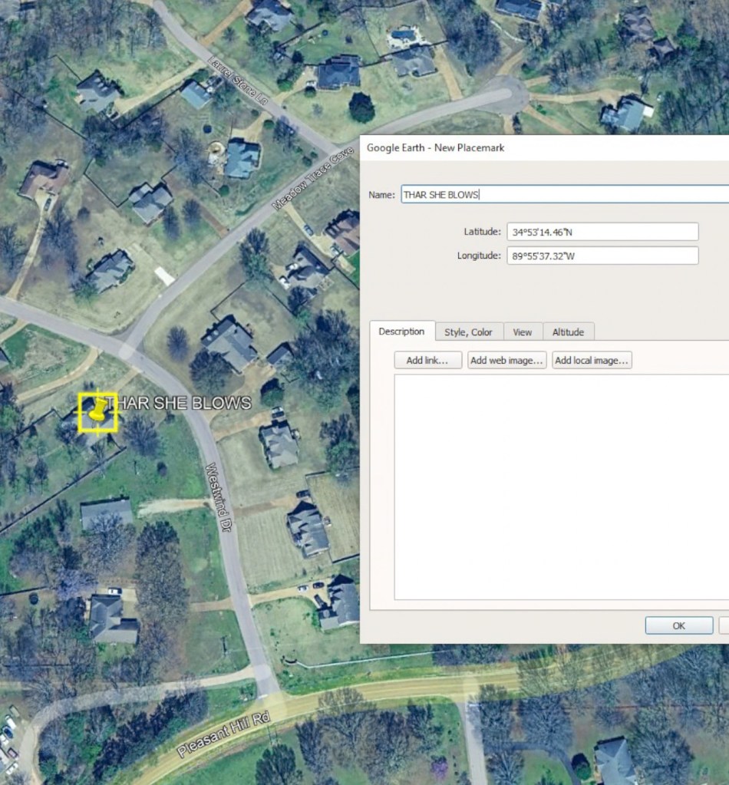The width and height of the screenshot is (729, 785).
Task: Click the THAR SHE BLOWS map label
Action: coord(180,403)
